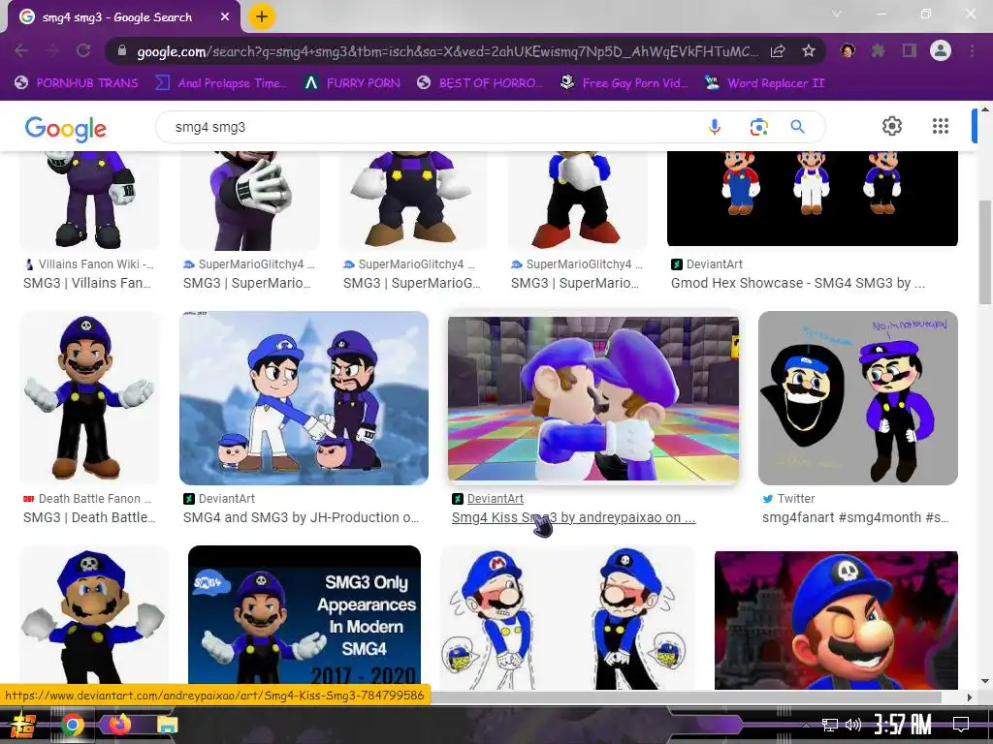Go back to previous page
The height and width of the screenshot is (744, 993).
click(21, 50)
